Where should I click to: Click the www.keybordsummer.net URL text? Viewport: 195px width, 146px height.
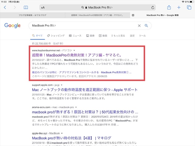pyautogui.click(x=46, y=50)
